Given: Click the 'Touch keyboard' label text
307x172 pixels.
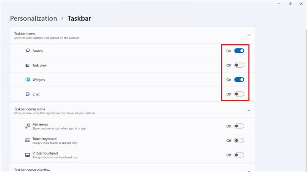Looking at the screenshot, I should coord(45,139).
